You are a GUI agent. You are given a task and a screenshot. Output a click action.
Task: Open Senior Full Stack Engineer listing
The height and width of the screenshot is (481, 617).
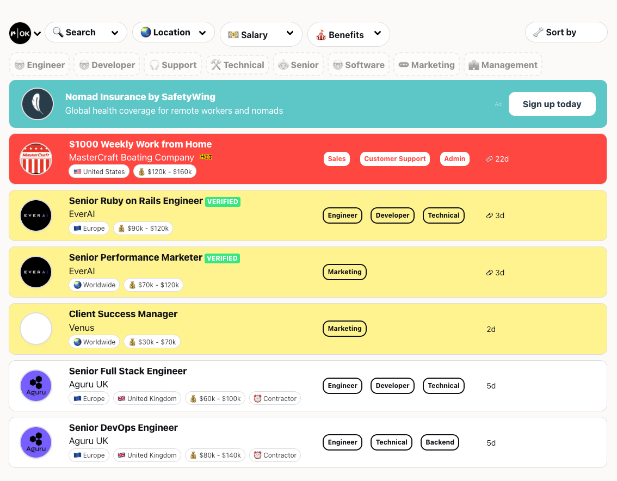pyautogui.click(x=128, y=371)
